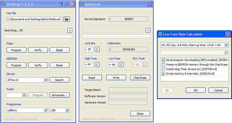This screenshot has width=232, height=123.
Task: Click the Searching...OK status text
Action: coord(14,30)
